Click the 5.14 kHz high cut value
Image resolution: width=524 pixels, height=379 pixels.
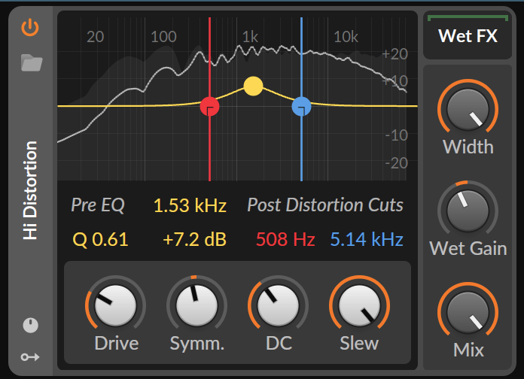(x=367, y=239)
